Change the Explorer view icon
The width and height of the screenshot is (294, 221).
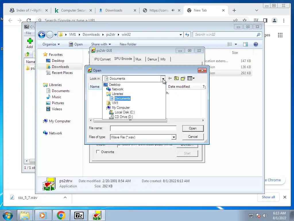pos(229,44)
